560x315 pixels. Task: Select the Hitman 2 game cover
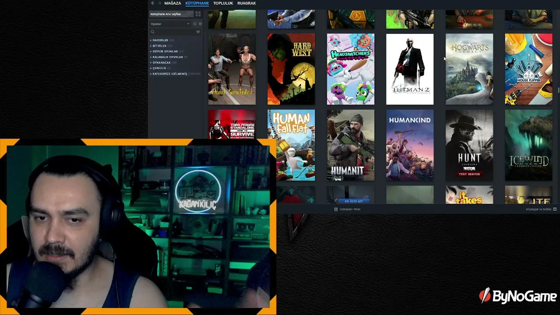[x=410, y=69]
